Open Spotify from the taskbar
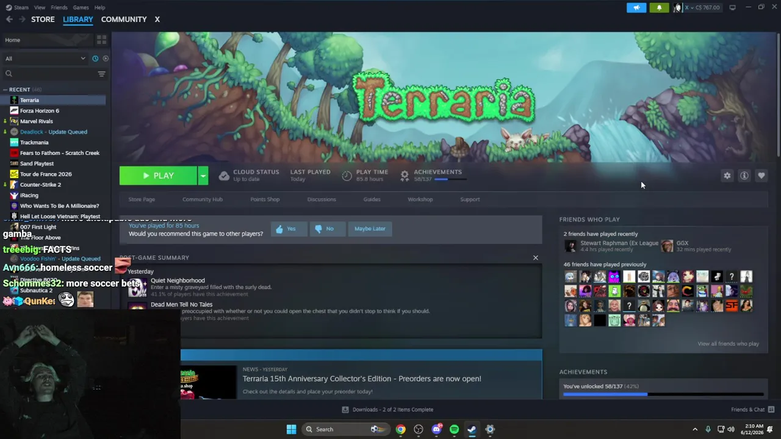Viewport: 781px width, 439px height. click(x=454, y=429)
